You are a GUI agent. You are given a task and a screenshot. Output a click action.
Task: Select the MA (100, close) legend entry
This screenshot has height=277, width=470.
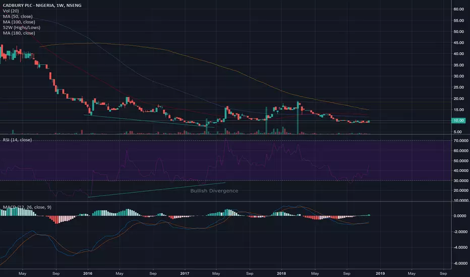[x=19, y=22]
